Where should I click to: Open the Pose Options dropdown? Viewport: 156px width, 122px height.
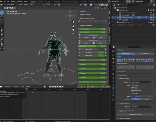point(105,8)
